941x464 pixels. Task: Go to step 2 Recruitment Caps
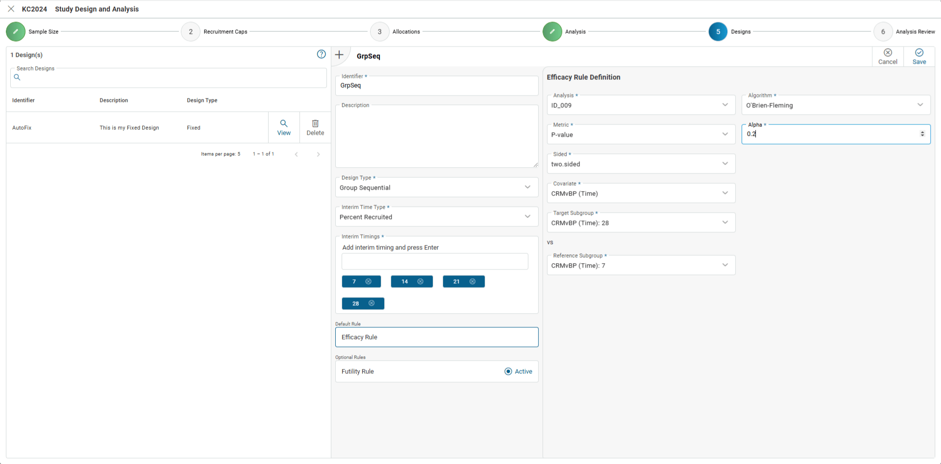click(x=191, y=31)
